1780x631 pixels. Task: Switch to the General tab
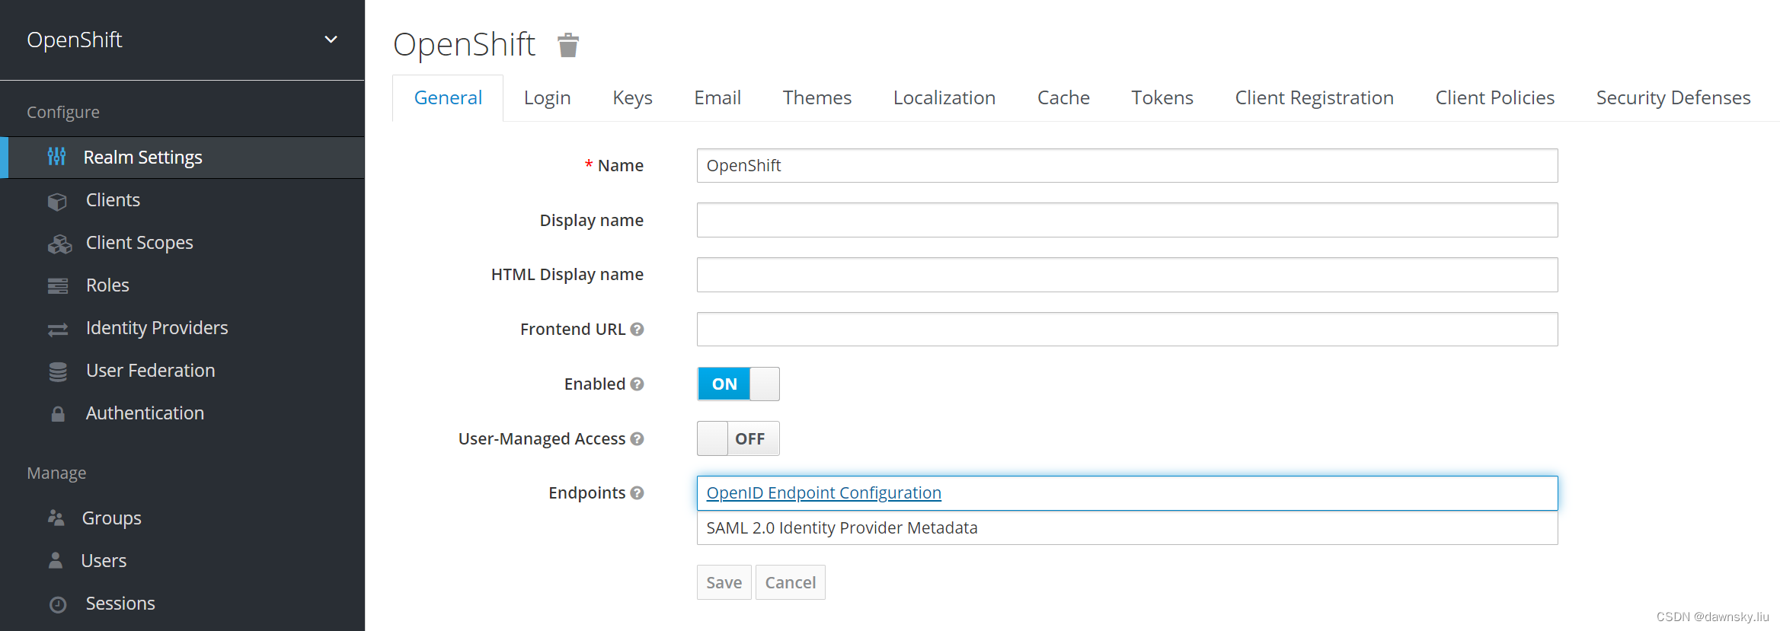point(448,97)
